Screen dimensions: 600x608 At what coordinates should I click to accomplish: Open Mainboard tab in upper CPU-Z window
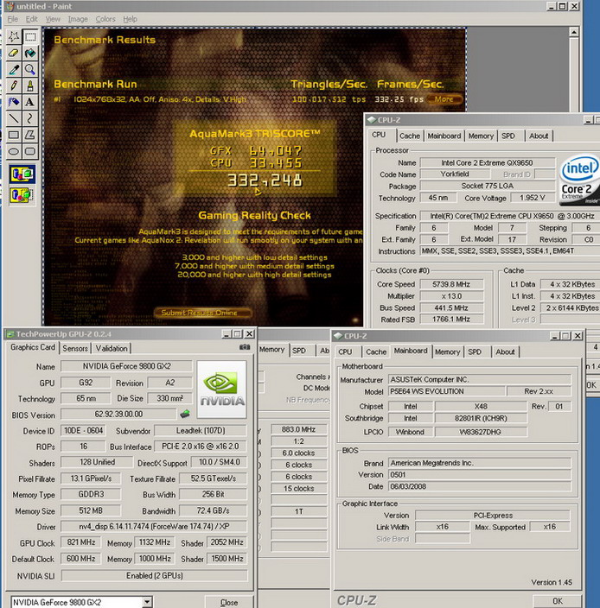(444, 136)
